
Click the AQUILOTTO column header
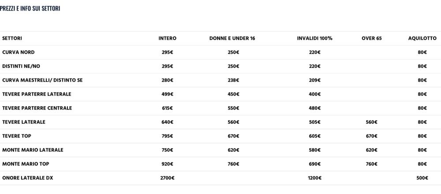point(422,38)
